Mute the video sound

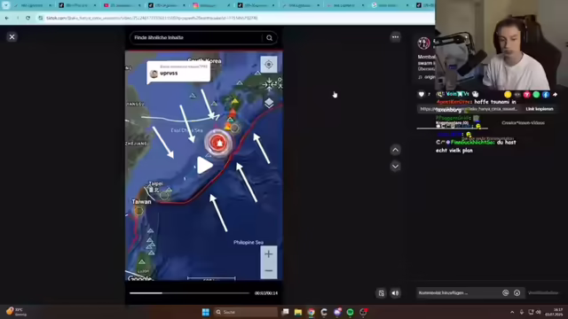tap(395, 293)
